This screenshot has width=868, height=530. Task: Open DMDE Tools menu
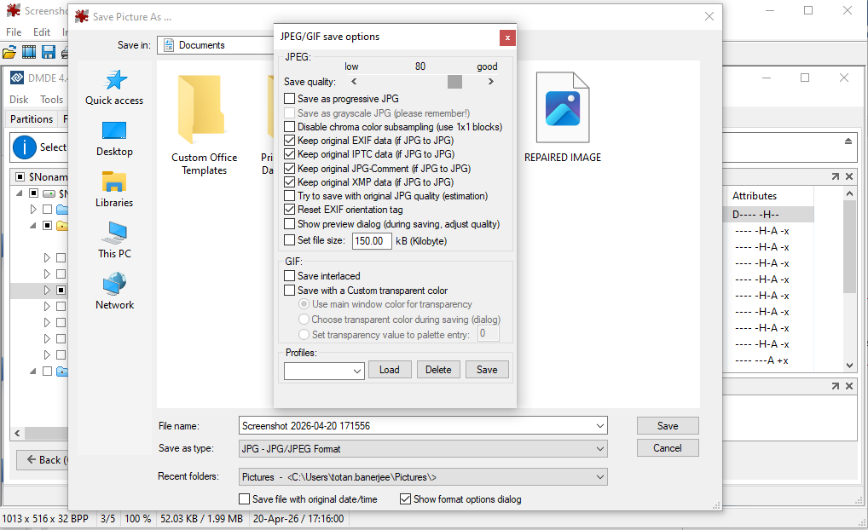[51, 100]
